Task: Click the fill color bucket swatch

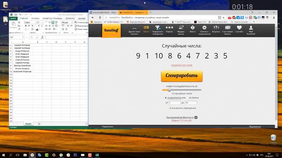Action: tap(32, 29)
